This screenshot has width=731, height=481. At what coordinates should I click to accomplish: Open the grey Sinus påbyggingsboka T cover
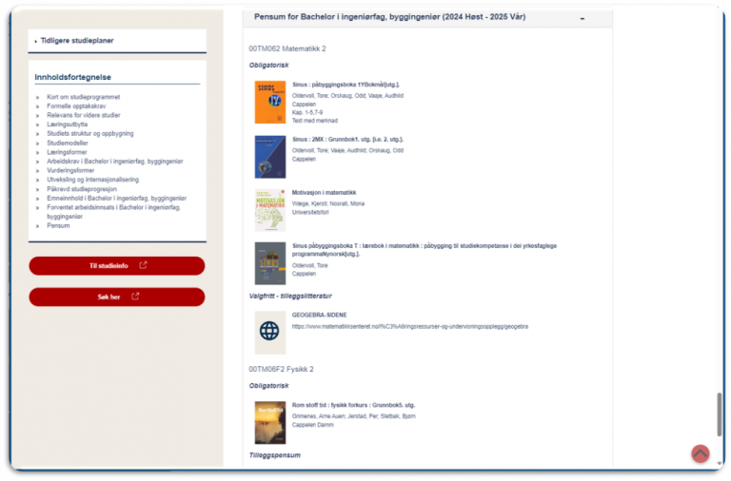(x=269, y=263)
